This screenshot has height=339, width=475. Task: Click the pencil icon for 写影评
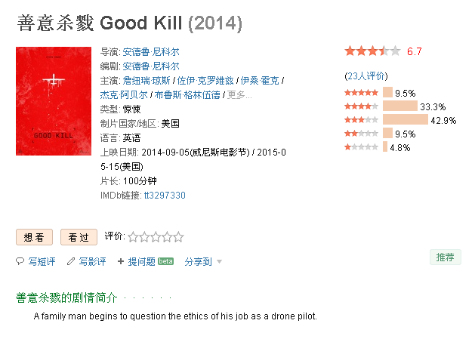[x=71, y=261]
